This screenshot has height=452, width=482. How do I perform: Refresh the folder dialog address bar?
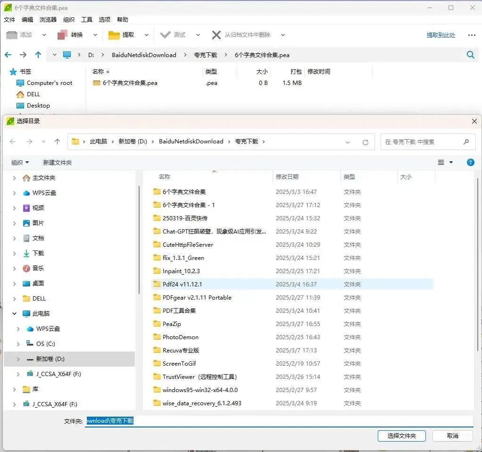tap(365, 142)
